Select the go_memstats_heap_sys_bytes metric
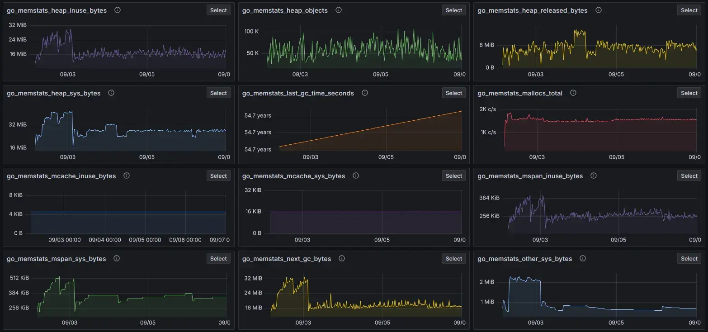The height and width of the screenshot is (332, 708). coord(218,93)
